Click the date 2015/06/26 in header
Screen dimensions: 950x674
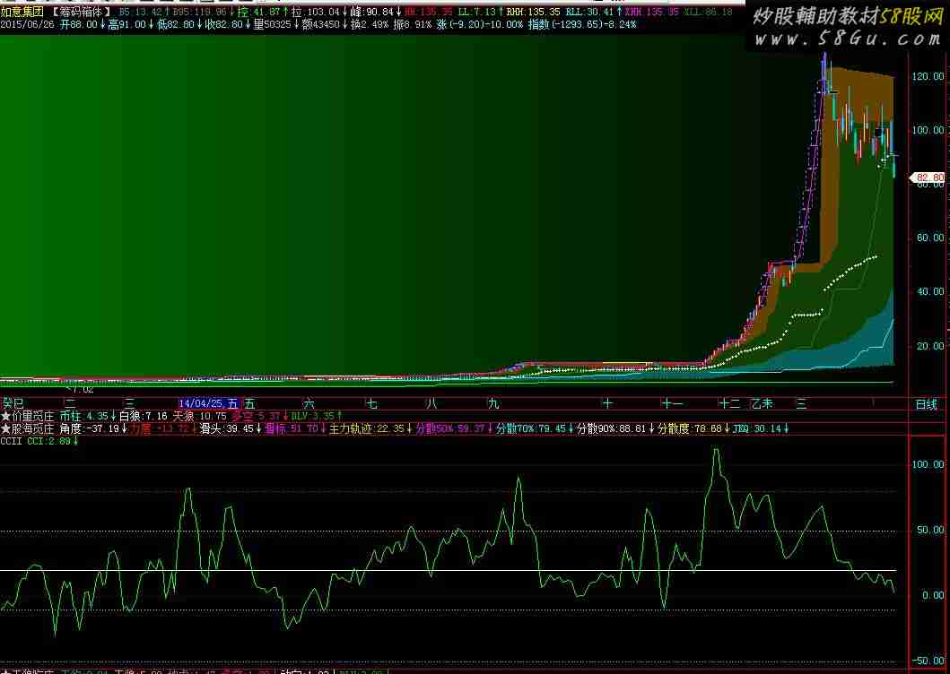click(27, 25)
